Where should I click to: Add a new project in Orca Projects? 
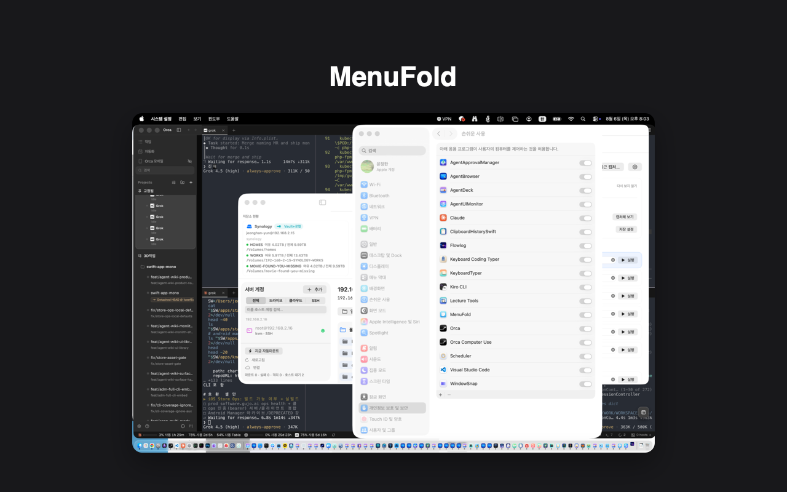pyautogui.click(x=191, y=183)
